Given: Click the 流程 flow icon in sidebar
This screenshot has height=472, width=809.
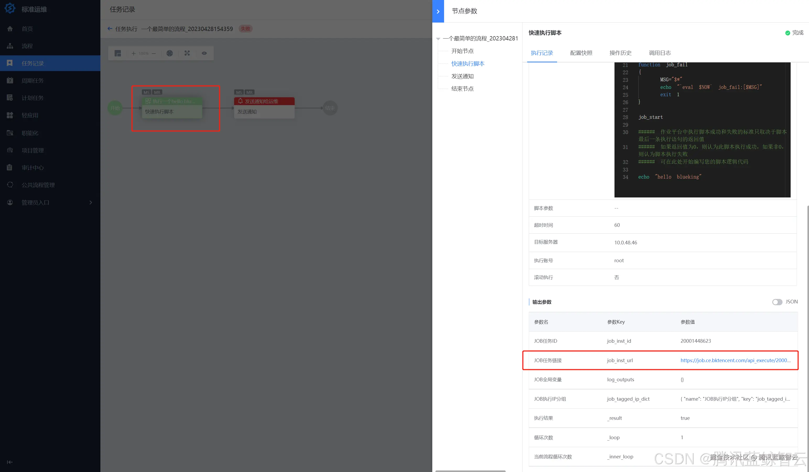Looking at the screenshot, I should coord(10,46).
